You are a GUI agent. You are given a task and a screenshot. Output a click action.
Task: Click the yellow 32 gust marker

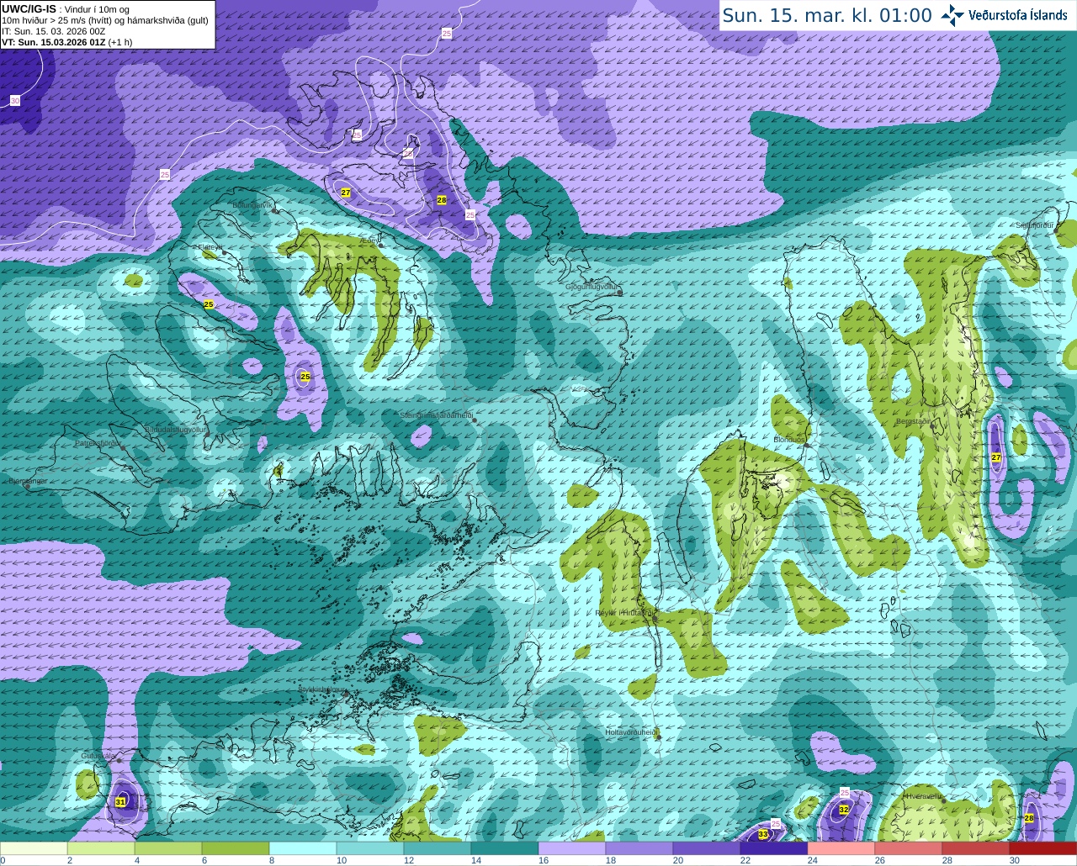click(x=844, y=810)
